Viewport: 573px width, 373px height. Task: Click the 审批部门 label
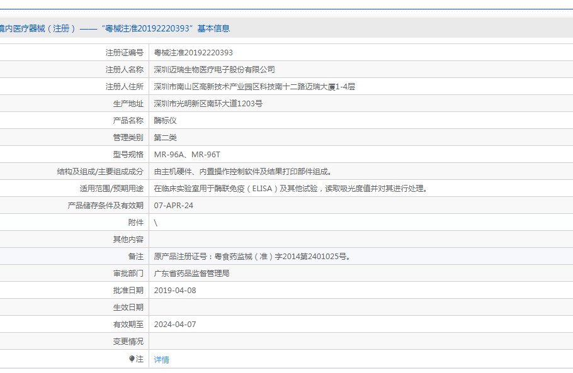[128, 274]
